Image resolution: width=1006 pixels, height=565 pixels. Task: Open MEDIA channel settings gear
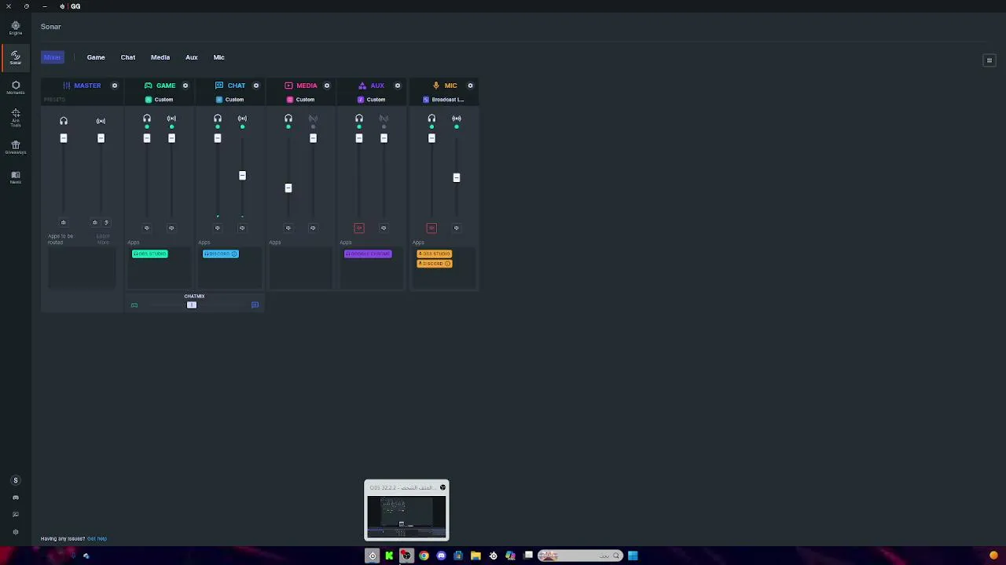coord(326,86)
